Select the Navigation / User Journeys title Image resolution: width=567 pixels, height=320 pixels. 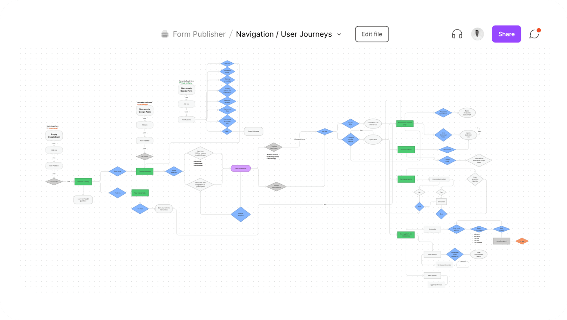[x=283, y=34]
